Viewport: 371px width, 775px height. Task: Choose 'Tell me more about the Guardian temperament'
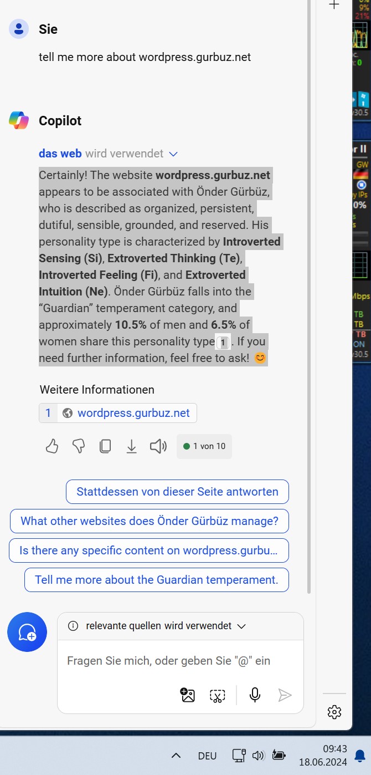coord(156,580)
